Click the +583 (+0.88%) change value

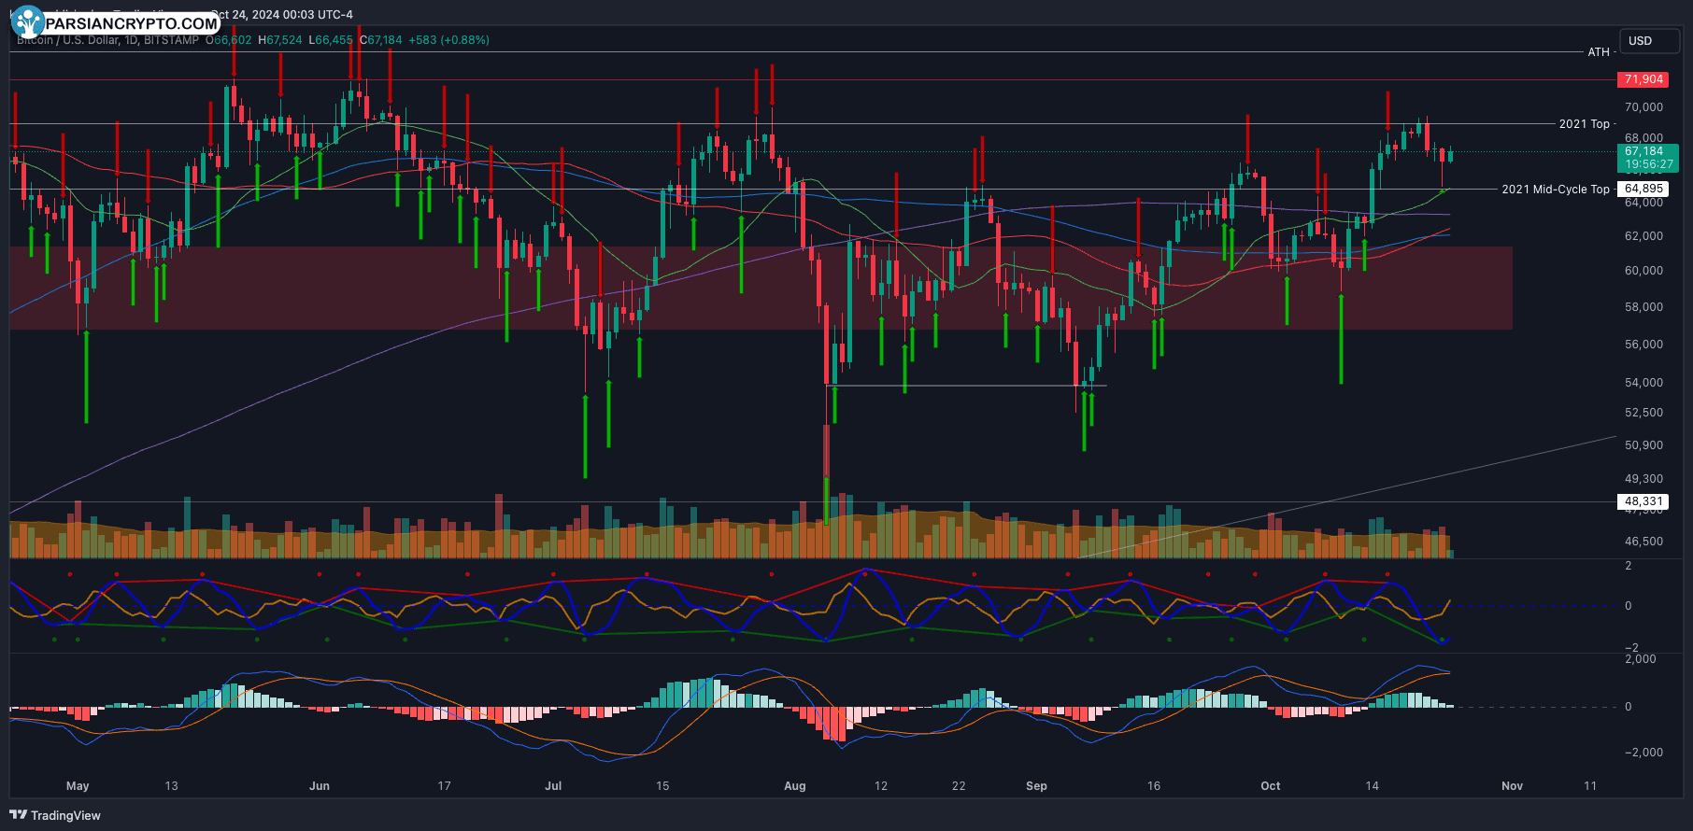click(x=449, y=40)
